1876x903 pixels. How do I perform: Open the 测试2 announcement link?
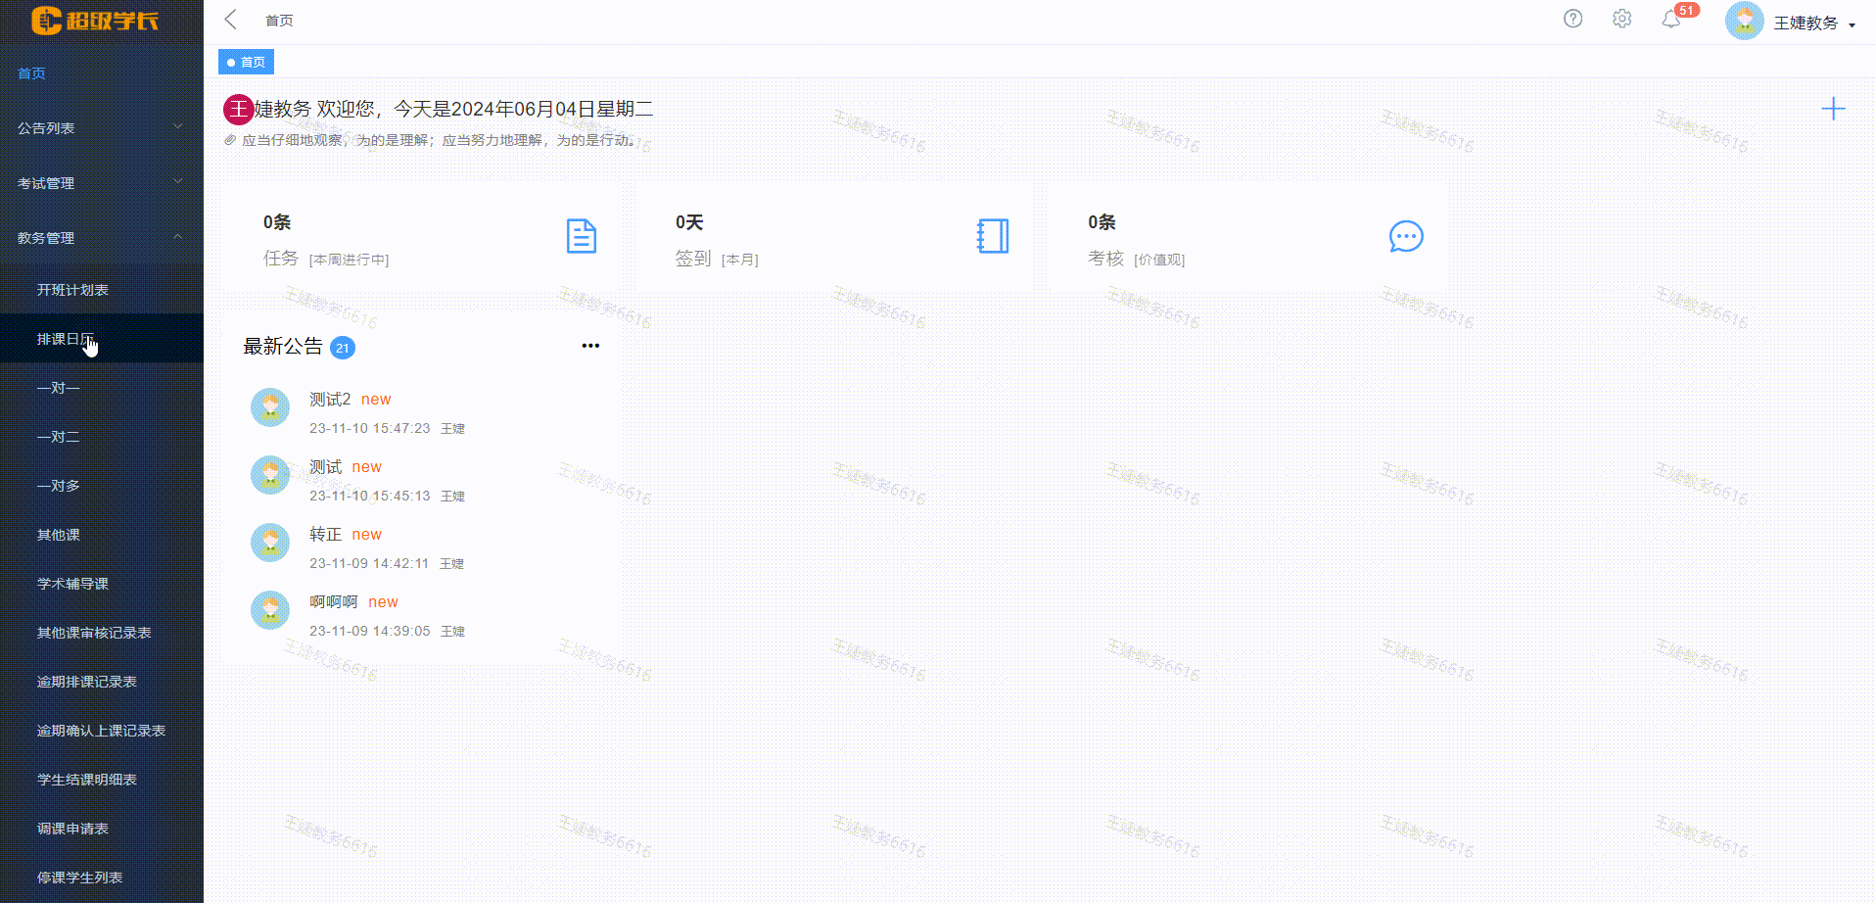coord(328,399)
